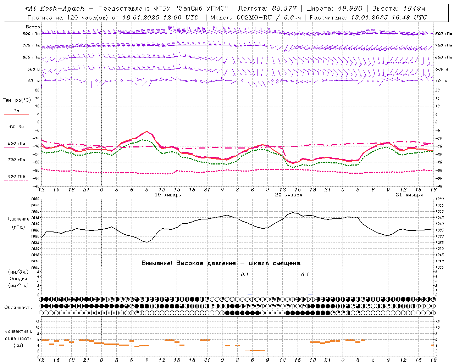Click the 500 м wind level on left axis
454x363 pixels.
click(x=34, y=69)
